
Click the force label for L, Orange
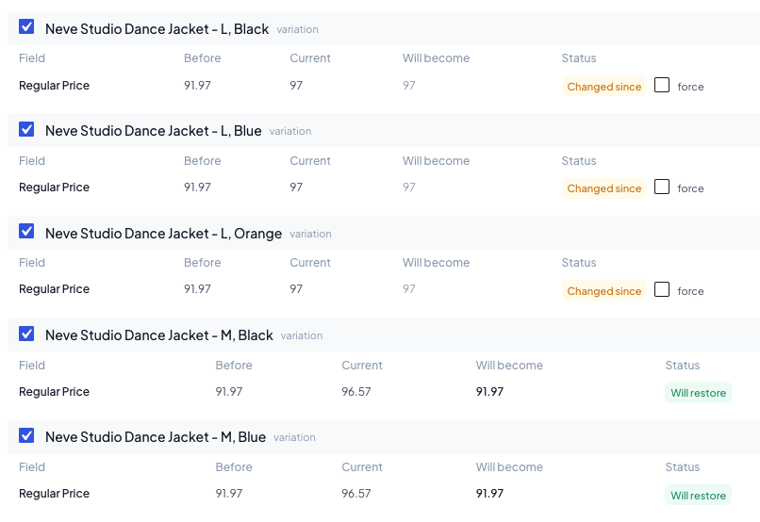tap(690, 291)
